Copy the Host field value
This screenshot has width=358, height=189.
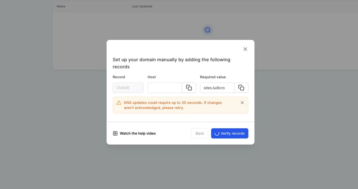pyautogui.click(x=189, y=88)
